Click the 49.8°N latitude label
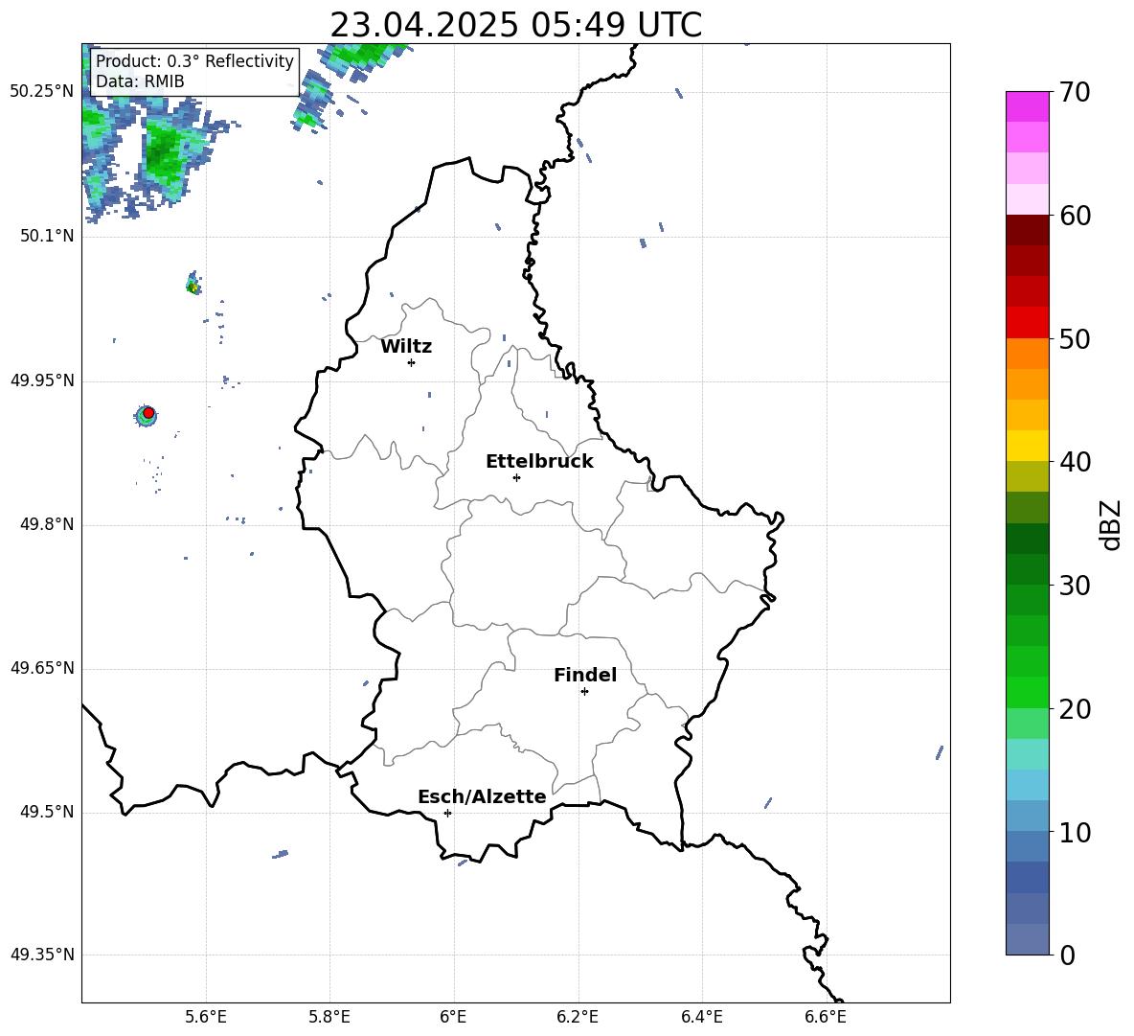The image size is (1134, 1036). 46,524
